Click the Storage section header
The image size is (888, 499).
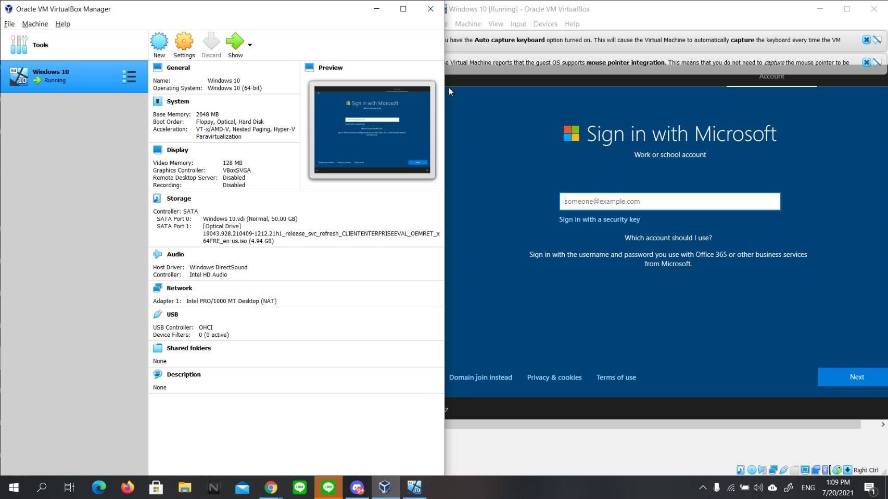pyautogui.click(x=179, y=199)
